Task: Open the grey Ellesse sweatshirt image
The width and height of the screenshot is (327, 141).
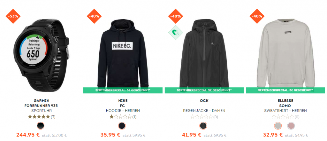Action: coord(285,53)
